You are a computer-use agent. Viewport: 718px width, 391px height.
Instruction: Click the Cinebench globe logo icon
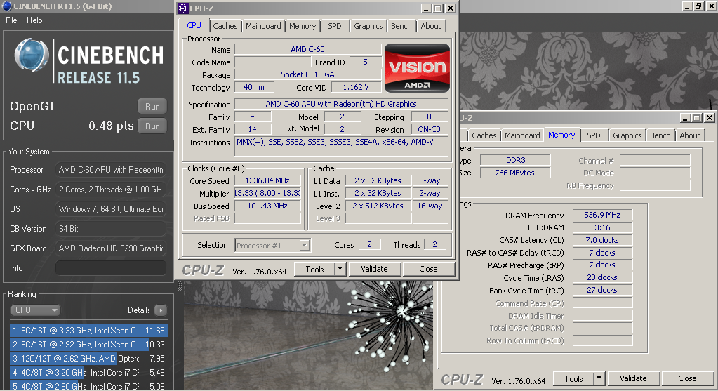(x=31, y=55)
